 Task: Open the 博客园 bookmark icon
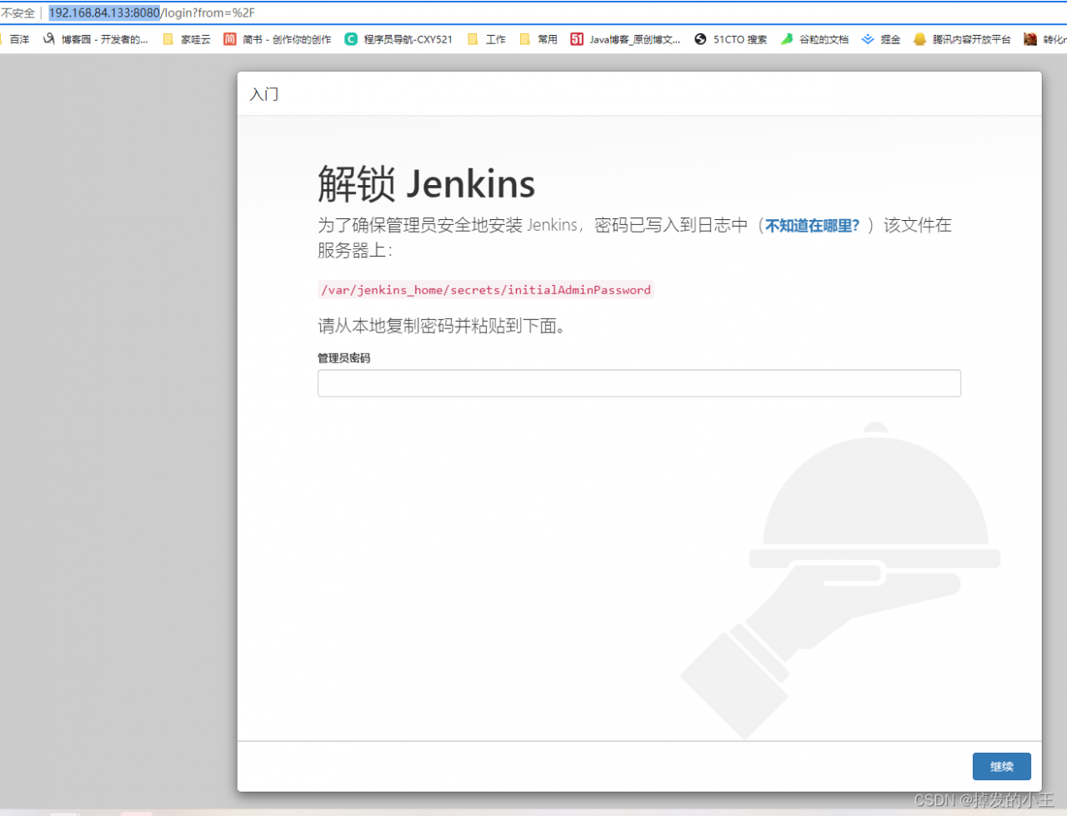pos(49,38)
